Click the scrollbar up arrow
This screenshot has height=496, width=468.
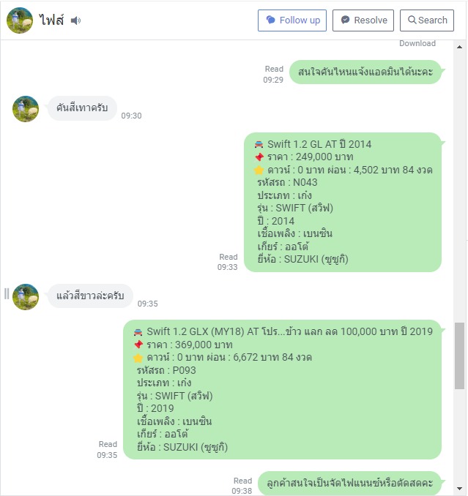click(459, 47)
